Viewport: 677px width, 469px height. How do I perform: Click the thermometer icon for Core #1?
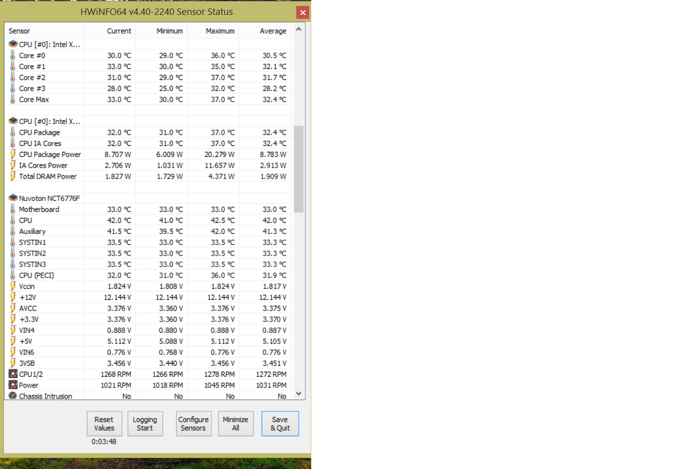pos(12,66)
